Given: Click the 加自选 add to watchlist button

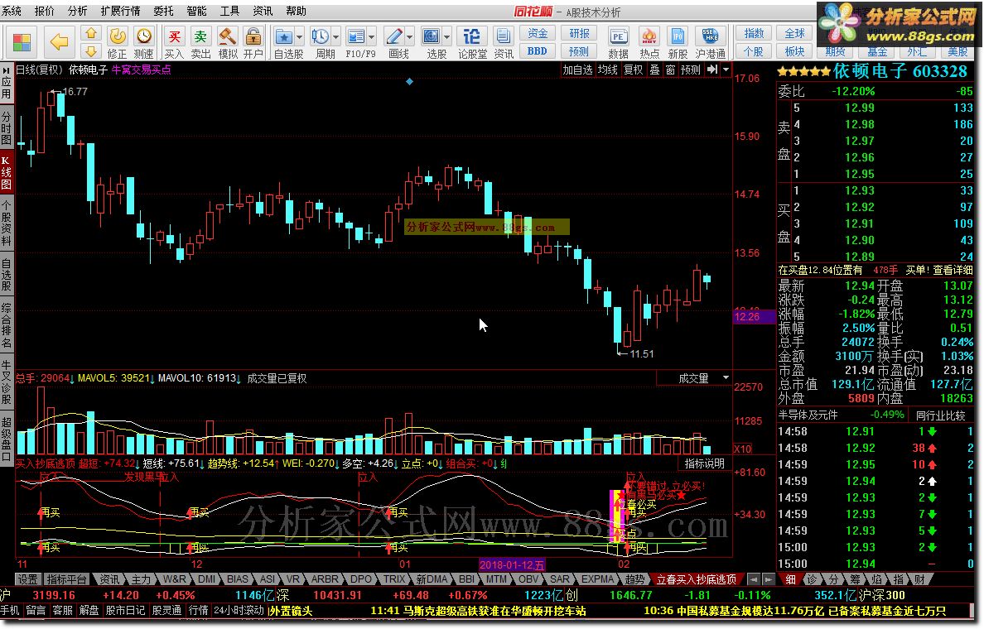Looking at the screenshot, I should (x=577, y=70).
